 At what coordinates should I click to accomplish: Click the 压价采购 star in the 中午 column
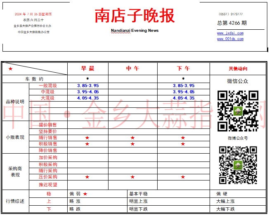click(132, 177)
